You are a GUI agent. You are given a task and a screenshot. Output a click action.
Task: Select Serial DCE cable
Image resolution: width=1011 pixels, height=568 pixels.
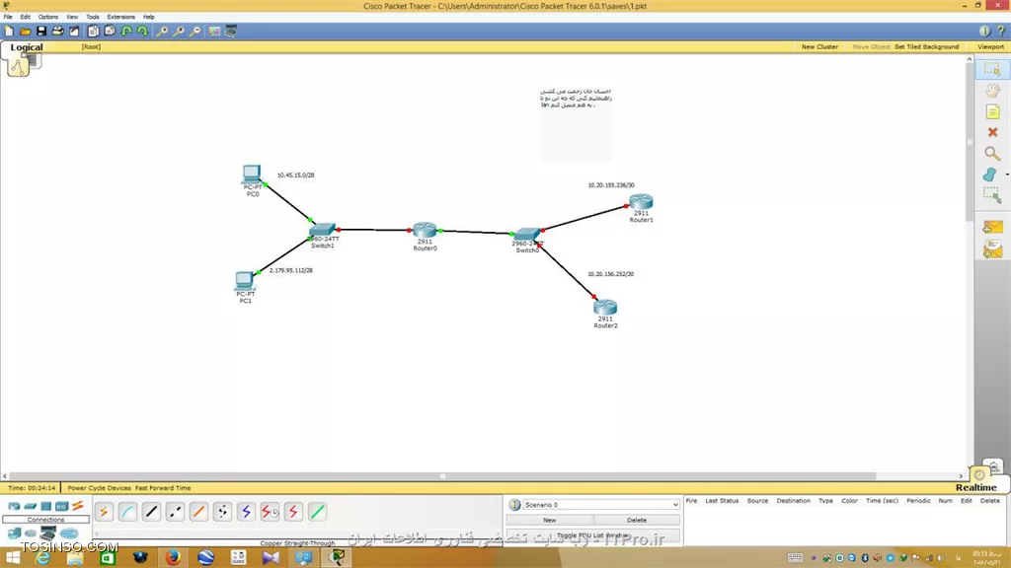tap(270, 512)
